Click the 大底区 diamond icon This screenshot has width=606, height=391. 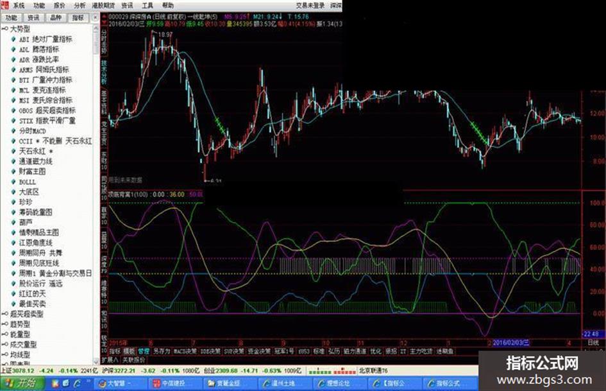[x=14, y=191]
